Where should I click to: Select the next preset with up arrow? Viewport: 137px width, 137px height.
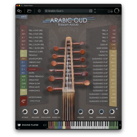coord(95,10)
